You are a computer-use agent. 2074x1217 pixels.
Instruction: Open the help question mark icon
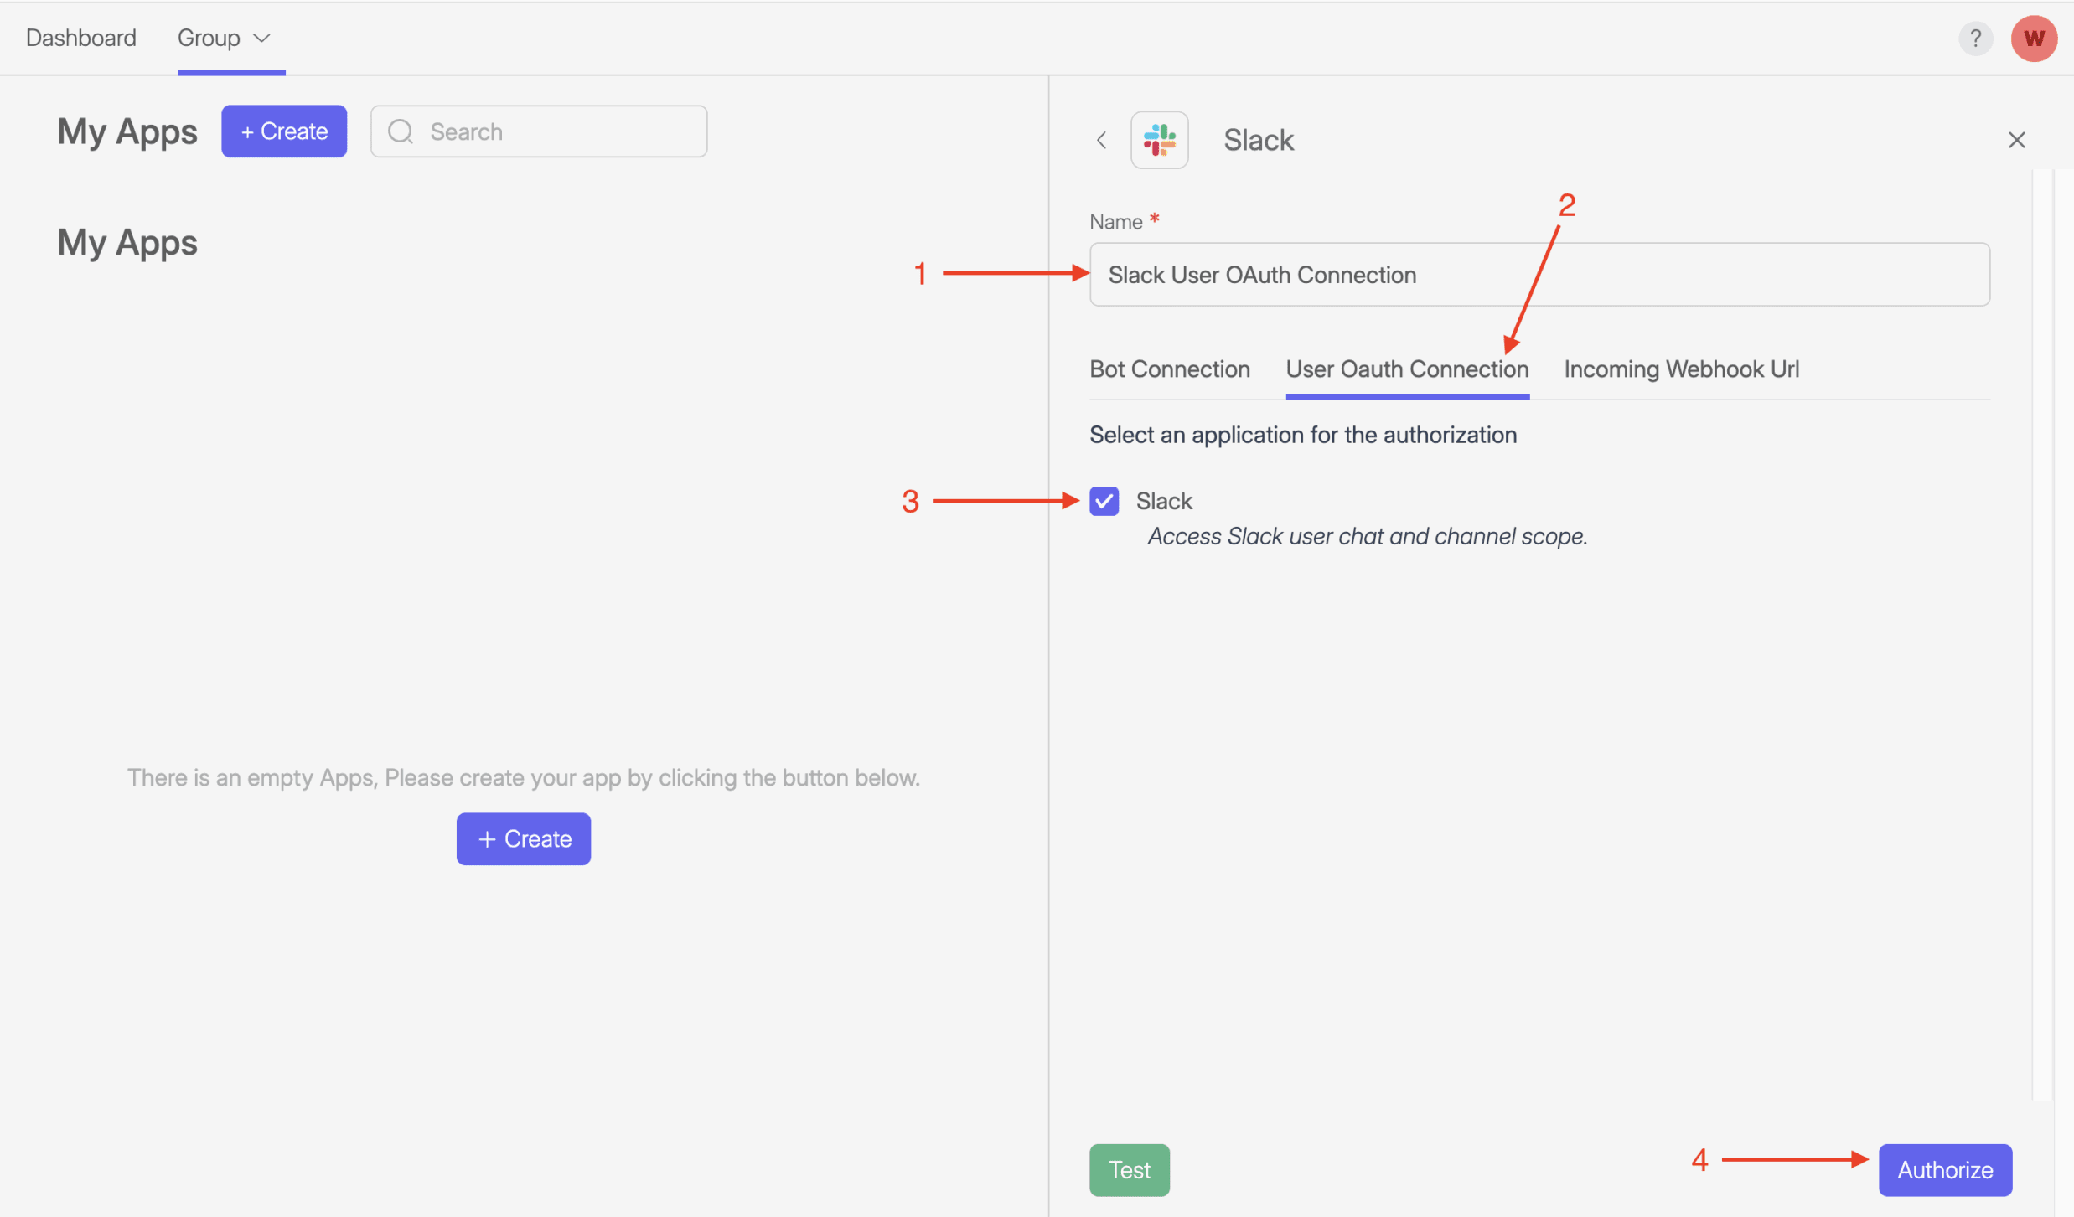(1975, 38)
